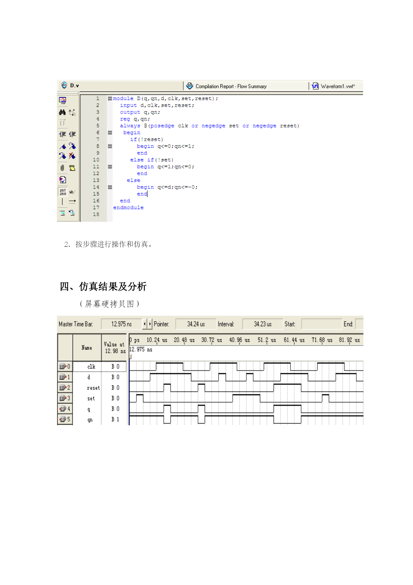Collapse the begin block at line 6
The image size is (413, 585).
109,132
